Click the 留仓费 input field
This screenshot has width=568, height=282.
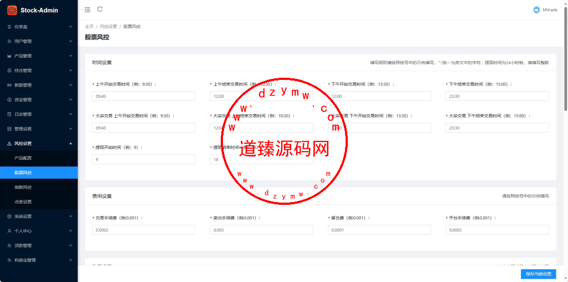[x=379, y=230]
